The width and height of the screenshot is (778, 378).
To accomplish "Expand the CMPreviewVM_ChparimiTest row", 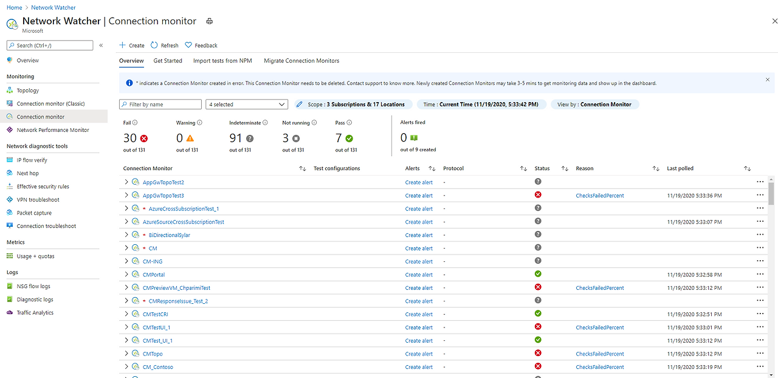I will (126, 287).
